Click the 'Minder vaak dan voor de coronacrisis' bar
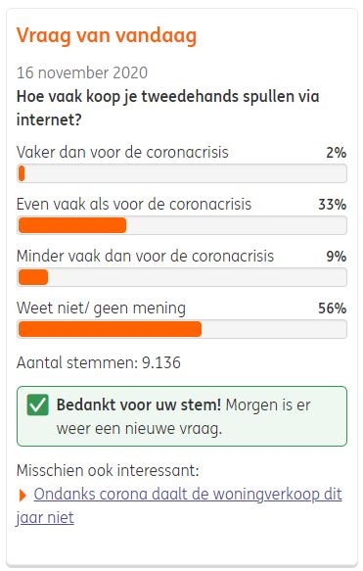Viewport: 363px width, 571px height. tap(182, 277)
